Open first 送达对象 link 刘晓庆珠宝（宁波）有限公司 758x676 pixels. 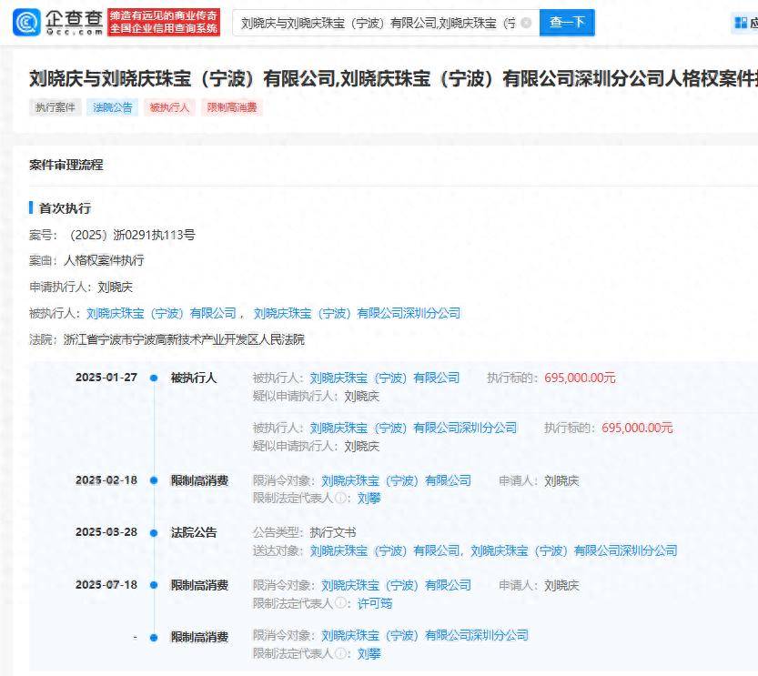click(x=385, y=550)
